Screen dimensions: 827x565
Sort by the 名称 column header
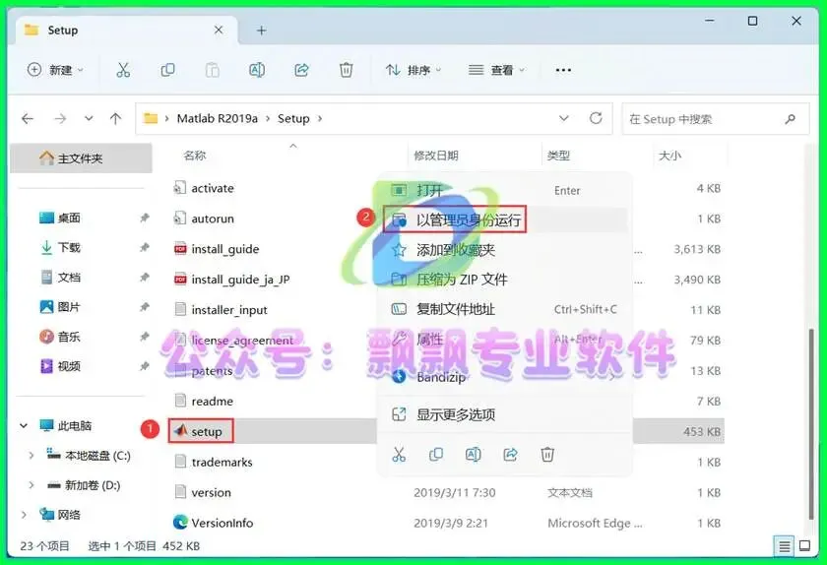tap(195, 156)
